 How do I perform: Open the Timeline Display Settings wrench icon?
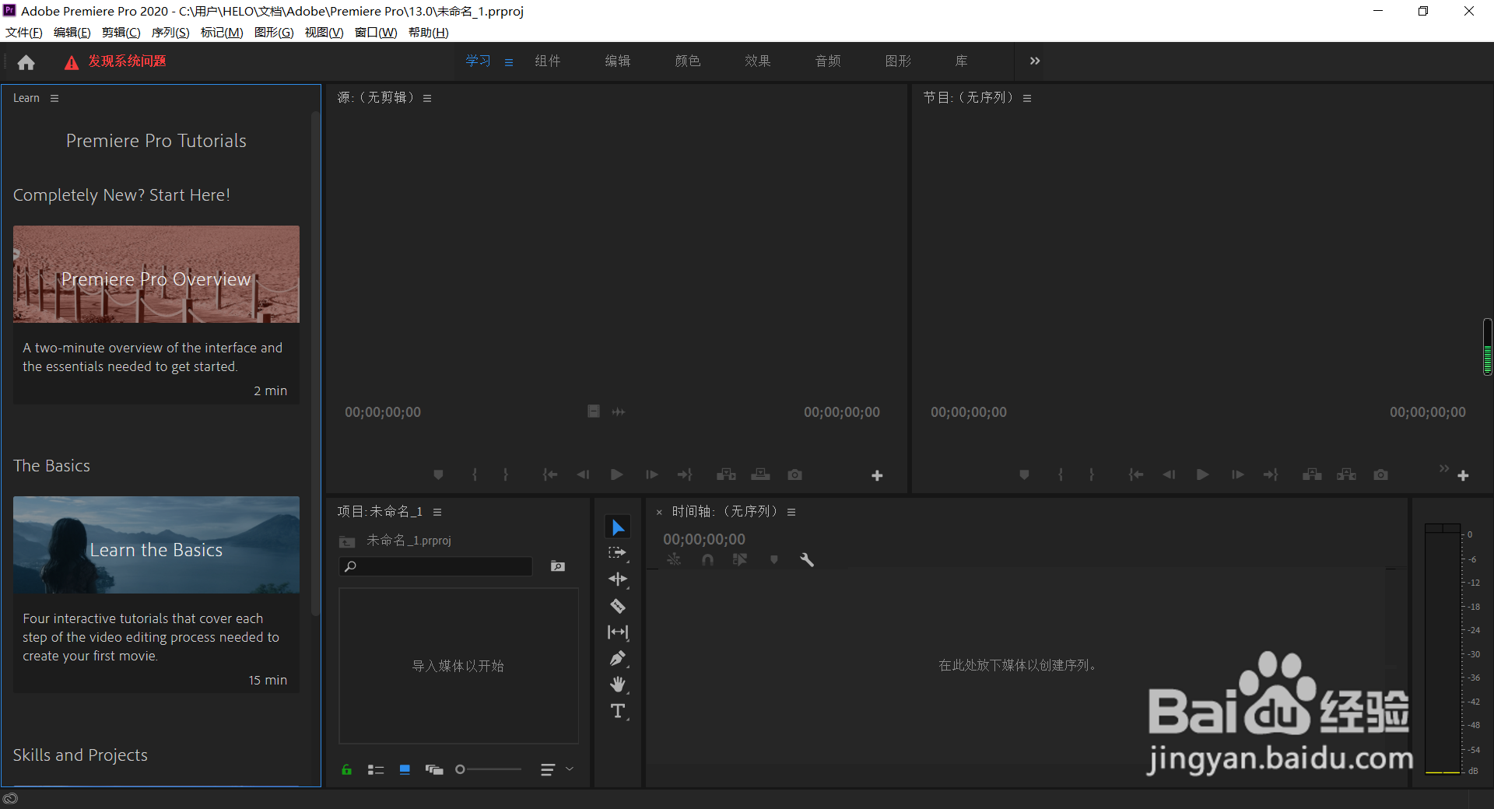pyautogui.click(x=807, y=559)
